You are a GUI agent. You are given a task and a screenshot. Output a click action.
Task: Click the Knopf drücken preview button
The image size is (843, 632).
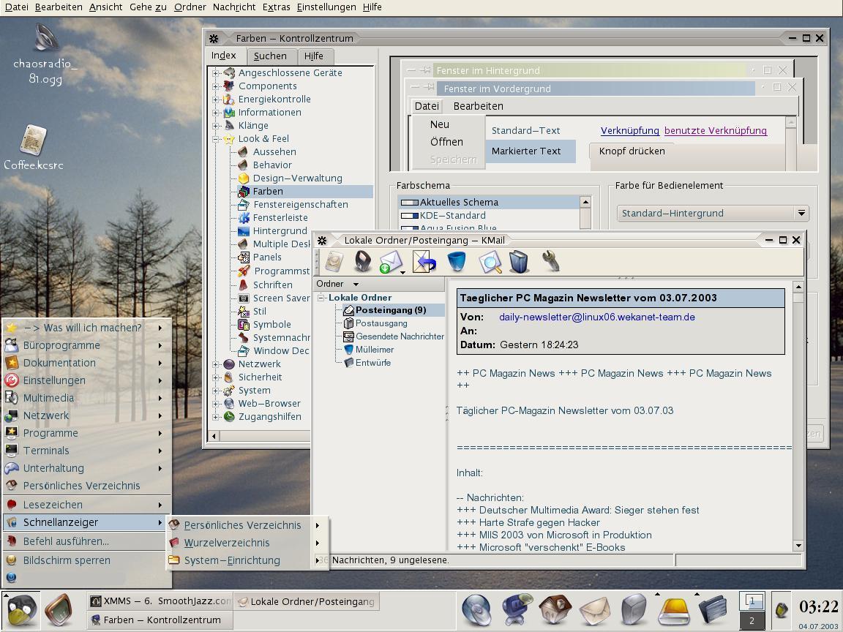632,151
